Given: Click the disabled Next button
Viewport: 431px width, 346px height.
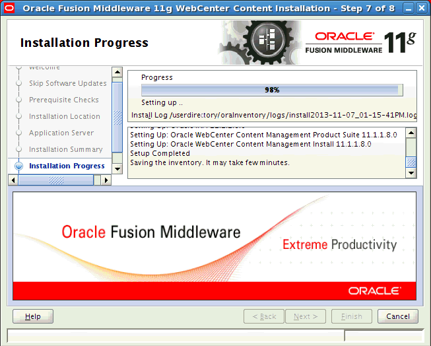Looking at the screenshot, I should 306,316.
